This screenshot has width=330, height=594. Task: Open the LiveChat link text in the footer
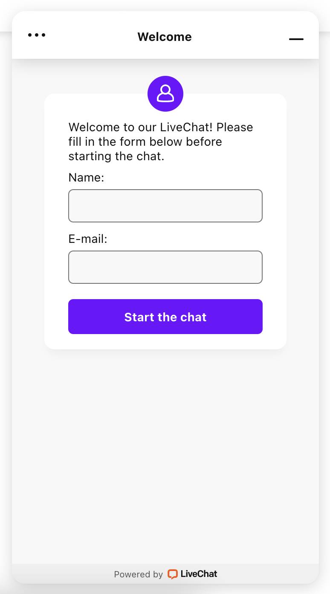pyautogui.click(x=199, y=574)
